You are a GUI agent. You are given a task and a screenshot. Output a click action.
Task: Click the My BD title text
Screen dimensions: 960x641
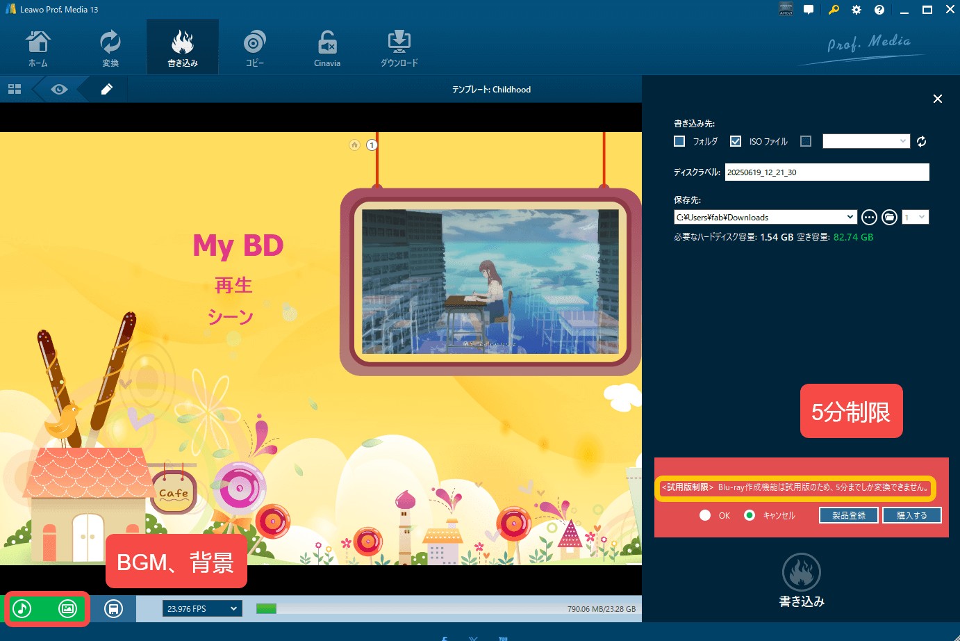coord(238,245)
